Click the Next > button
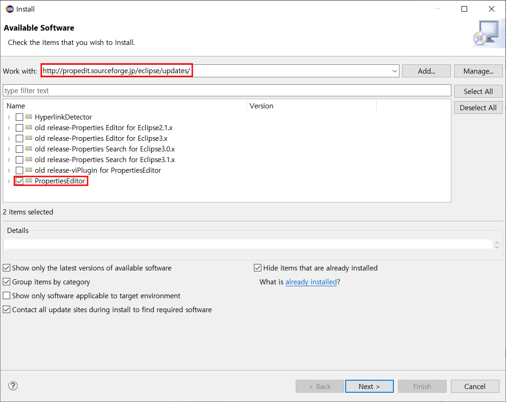 (x=369, y=386)
